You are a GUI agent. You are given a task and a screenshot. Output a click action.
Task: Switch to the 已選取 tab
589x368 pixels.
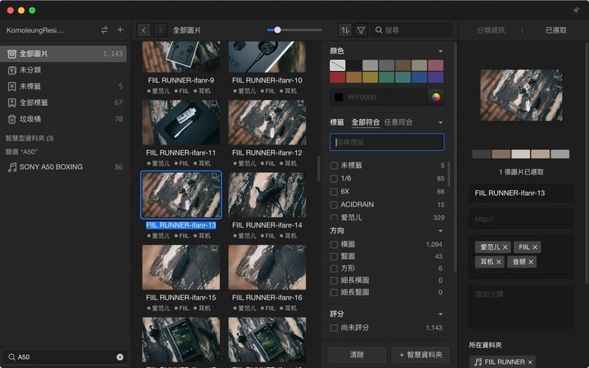coord(556,30)
